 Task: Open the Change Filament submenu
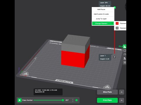[103, 23]
